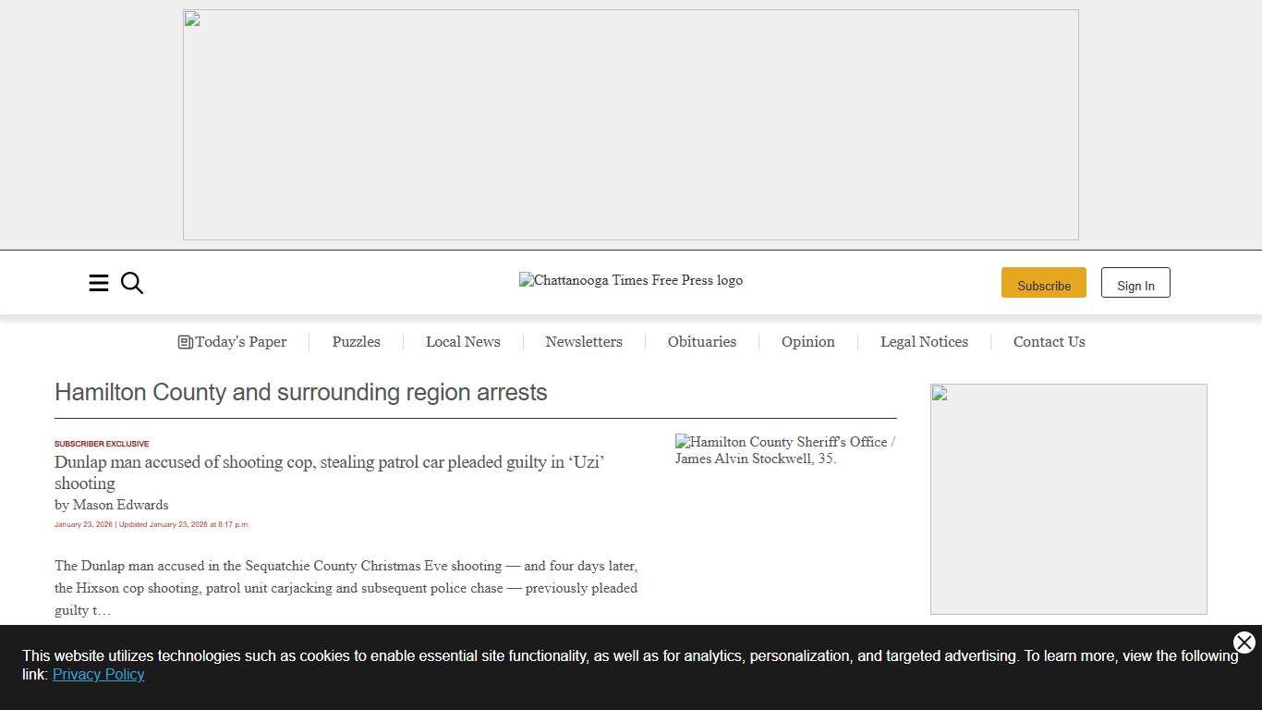The image size is (1262, 710).
Task: Click the Contact Us nav link
Action: [1049, 342]
